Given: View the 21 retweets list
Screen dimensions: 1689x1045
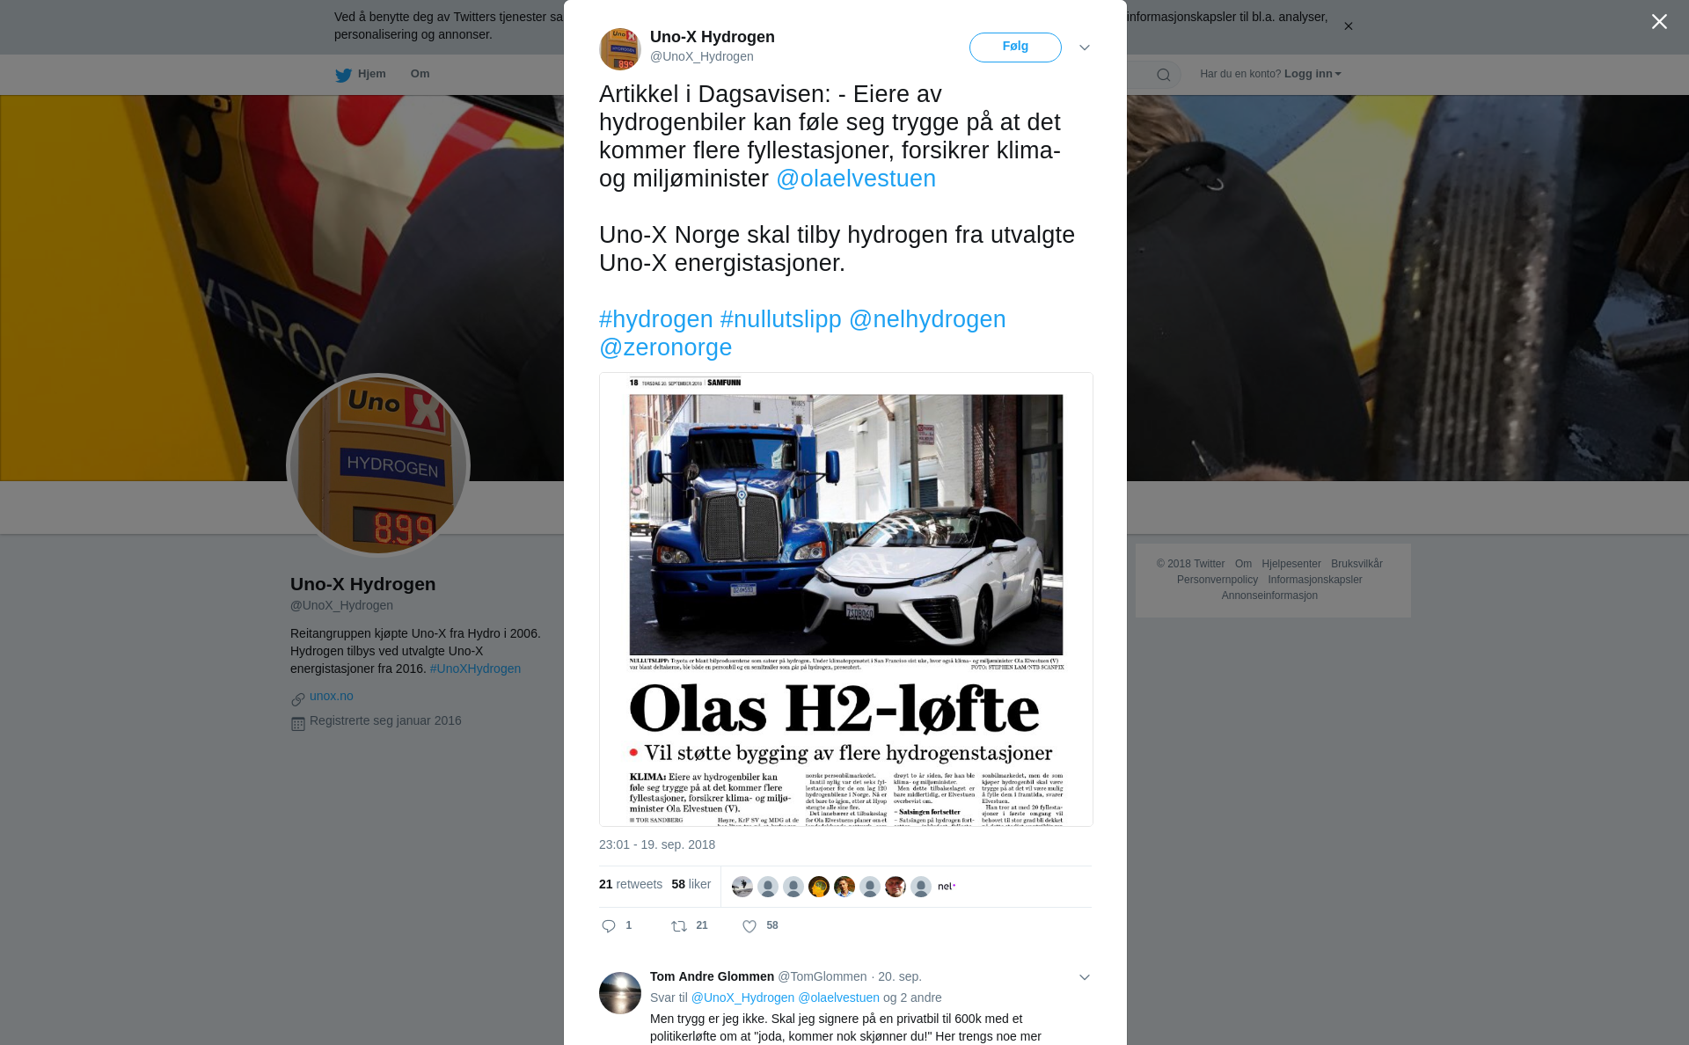Looking at the screenshot, I should coord(631,885).
